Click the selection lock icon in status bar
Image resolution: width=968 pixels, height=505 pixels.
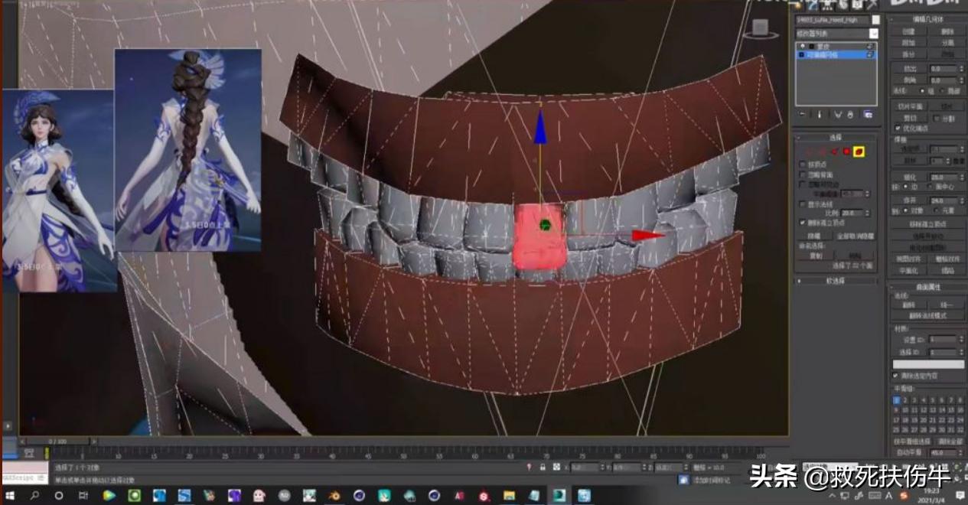point(543,467)
